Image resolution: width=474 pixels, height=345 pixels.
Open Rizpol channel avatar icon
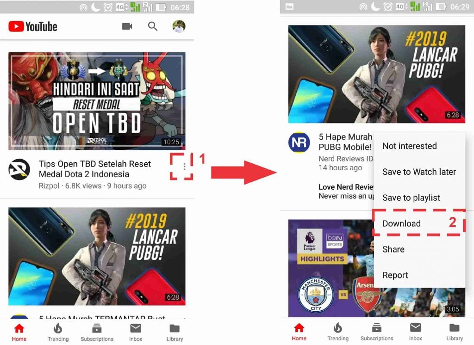pos(19,169)
